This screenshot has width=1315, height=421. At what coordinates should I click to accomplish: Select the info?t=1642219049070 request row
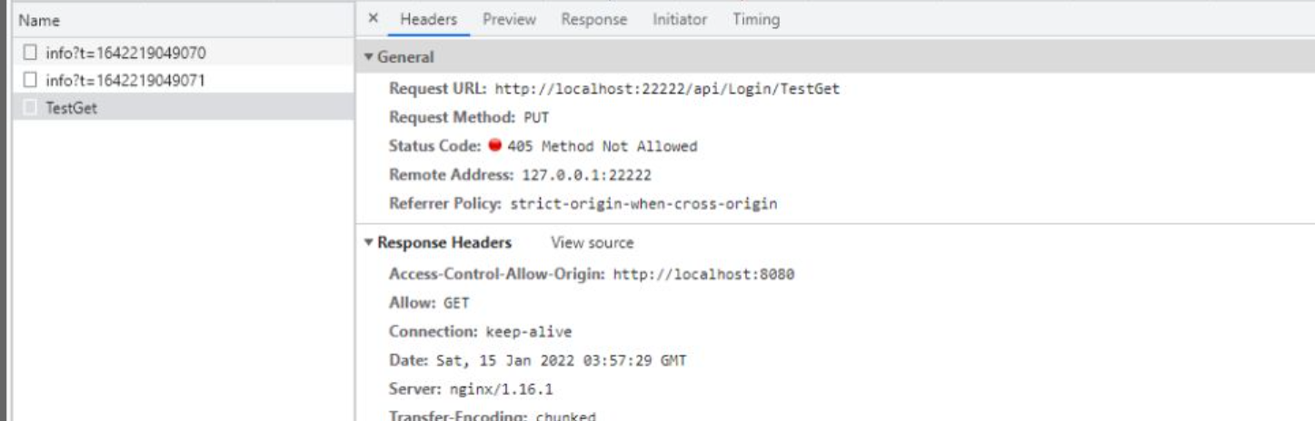point(183,54)
